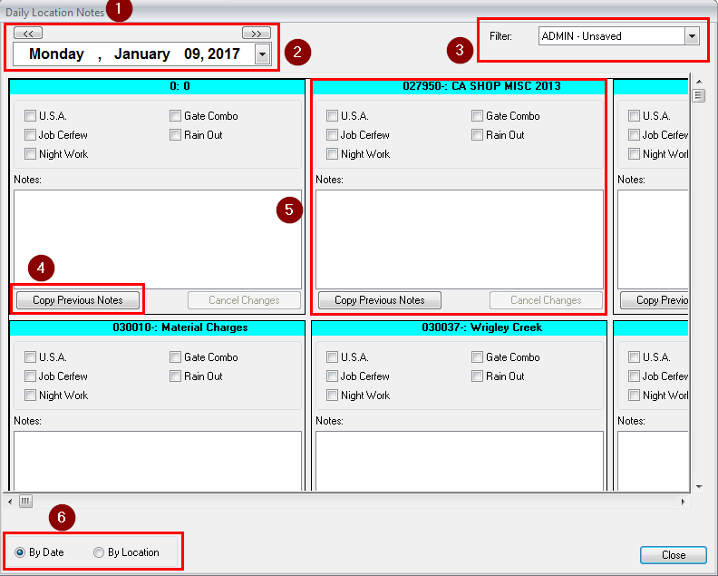Click the next day >> arrow button
The width and height of the screenshot is (718, 576).
[x=256, y=34]
